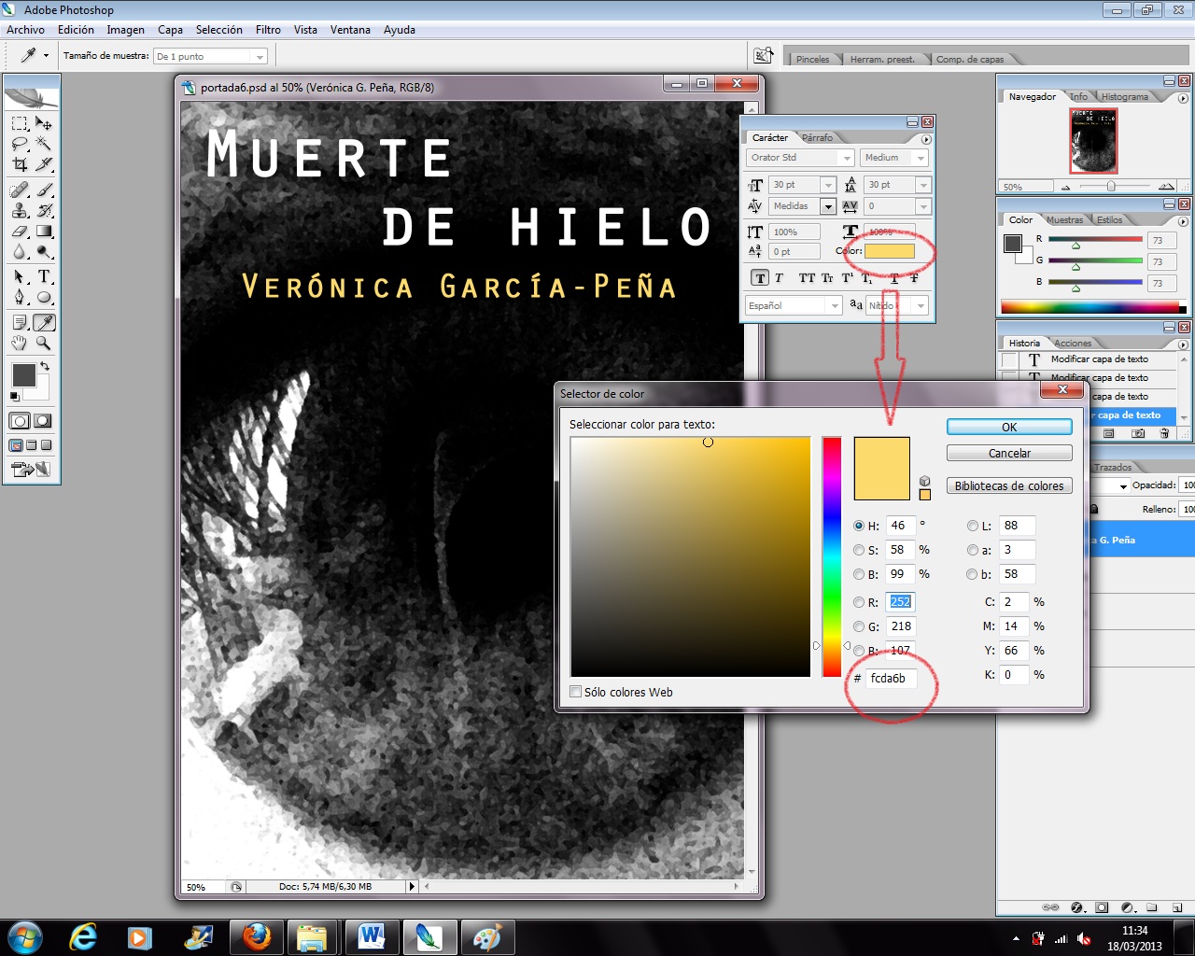Viewport: 1195px width, 956px height.
Task: Click the hex color input field
Action: (x=891, y=679)
